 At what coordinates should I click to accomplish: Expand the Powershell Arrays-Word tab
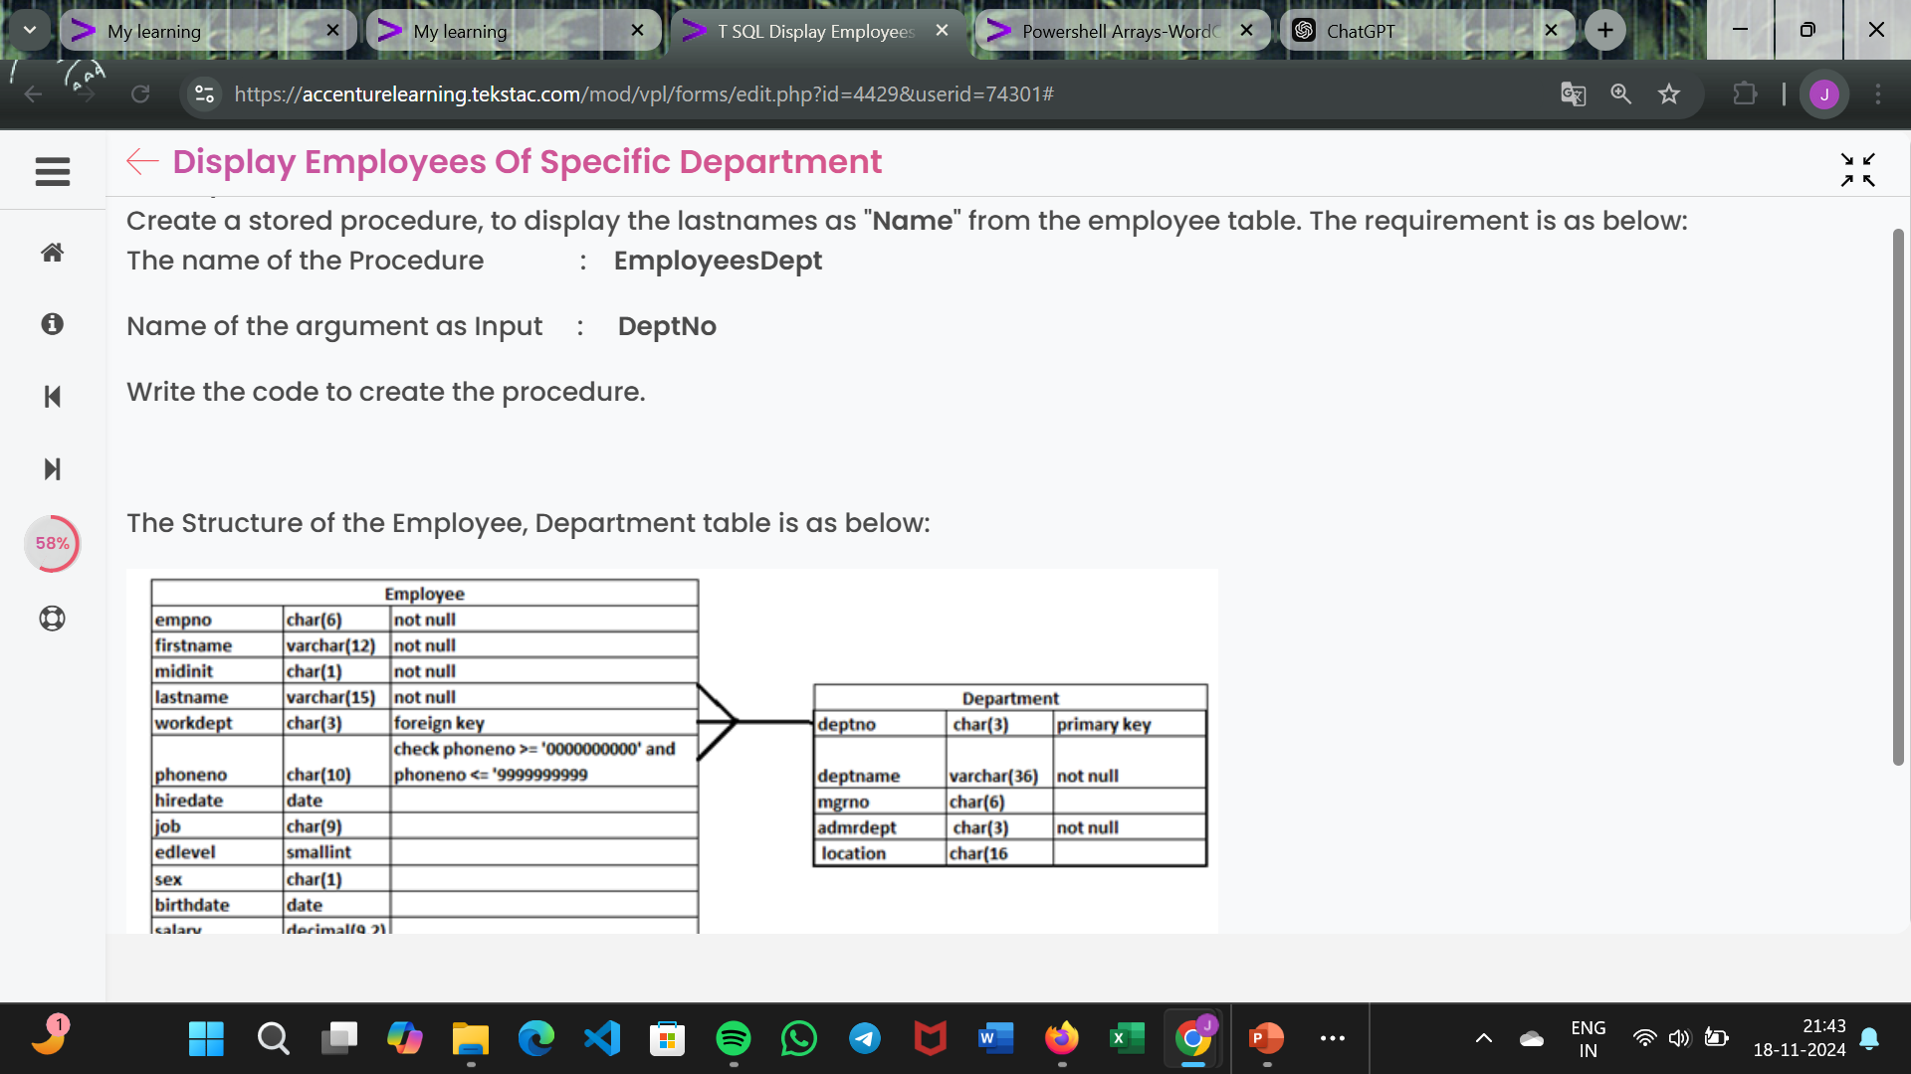[x=1117, y=30]
